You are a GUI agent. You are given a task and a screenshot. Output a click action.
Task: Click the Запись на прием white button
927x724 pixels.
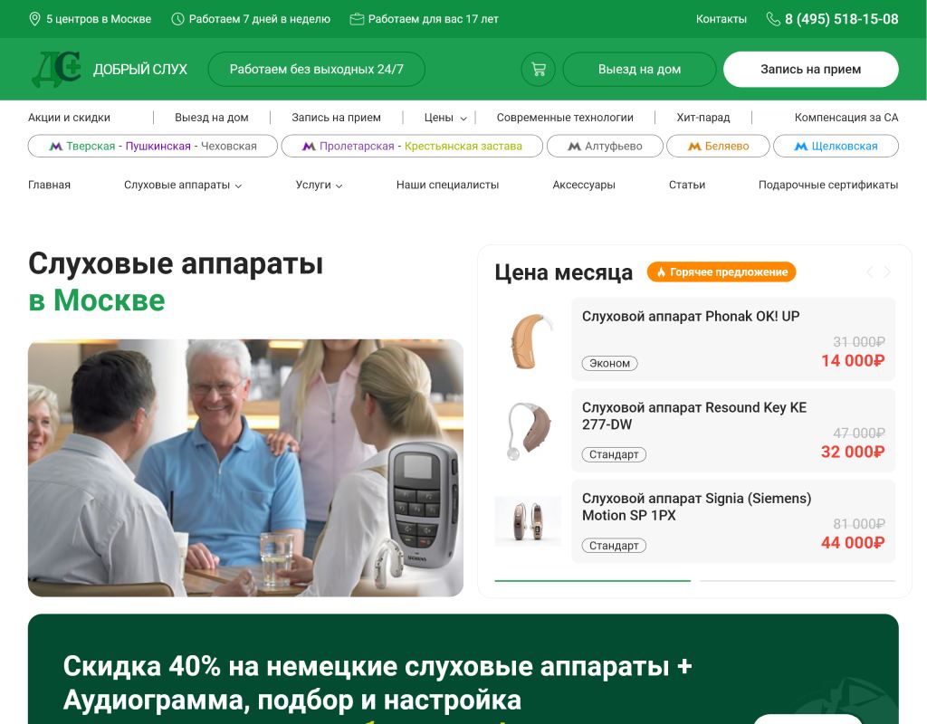pos(810,69)
